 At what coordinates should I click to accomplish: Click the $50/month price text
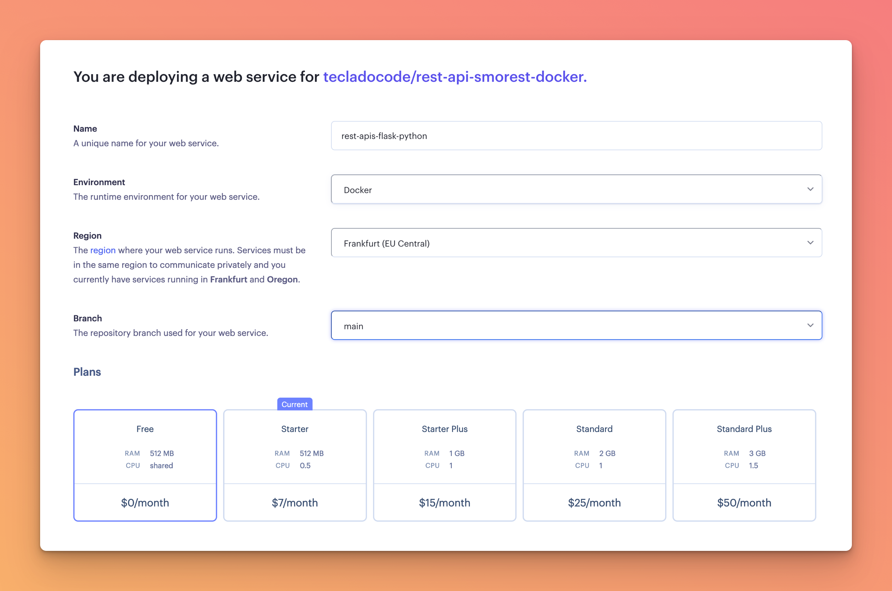tap(744, 503)
